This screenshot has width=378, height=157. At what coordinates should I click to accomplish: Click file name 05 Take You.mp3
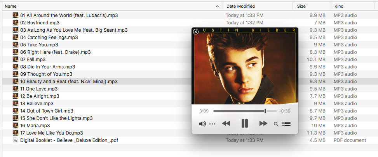39,44
